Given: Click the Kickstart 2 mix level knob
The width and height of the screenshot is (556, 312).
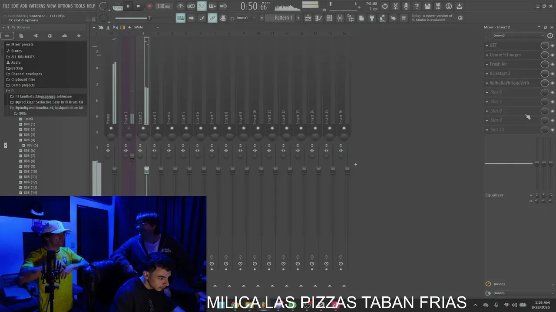Looking at the screenshot, I should (545, 74).
